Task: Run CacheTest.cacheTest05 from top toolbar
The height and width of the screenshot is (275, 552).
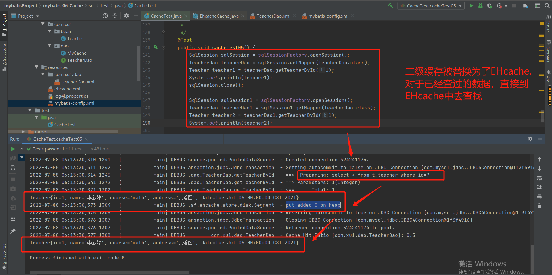Action: point(471,6)
